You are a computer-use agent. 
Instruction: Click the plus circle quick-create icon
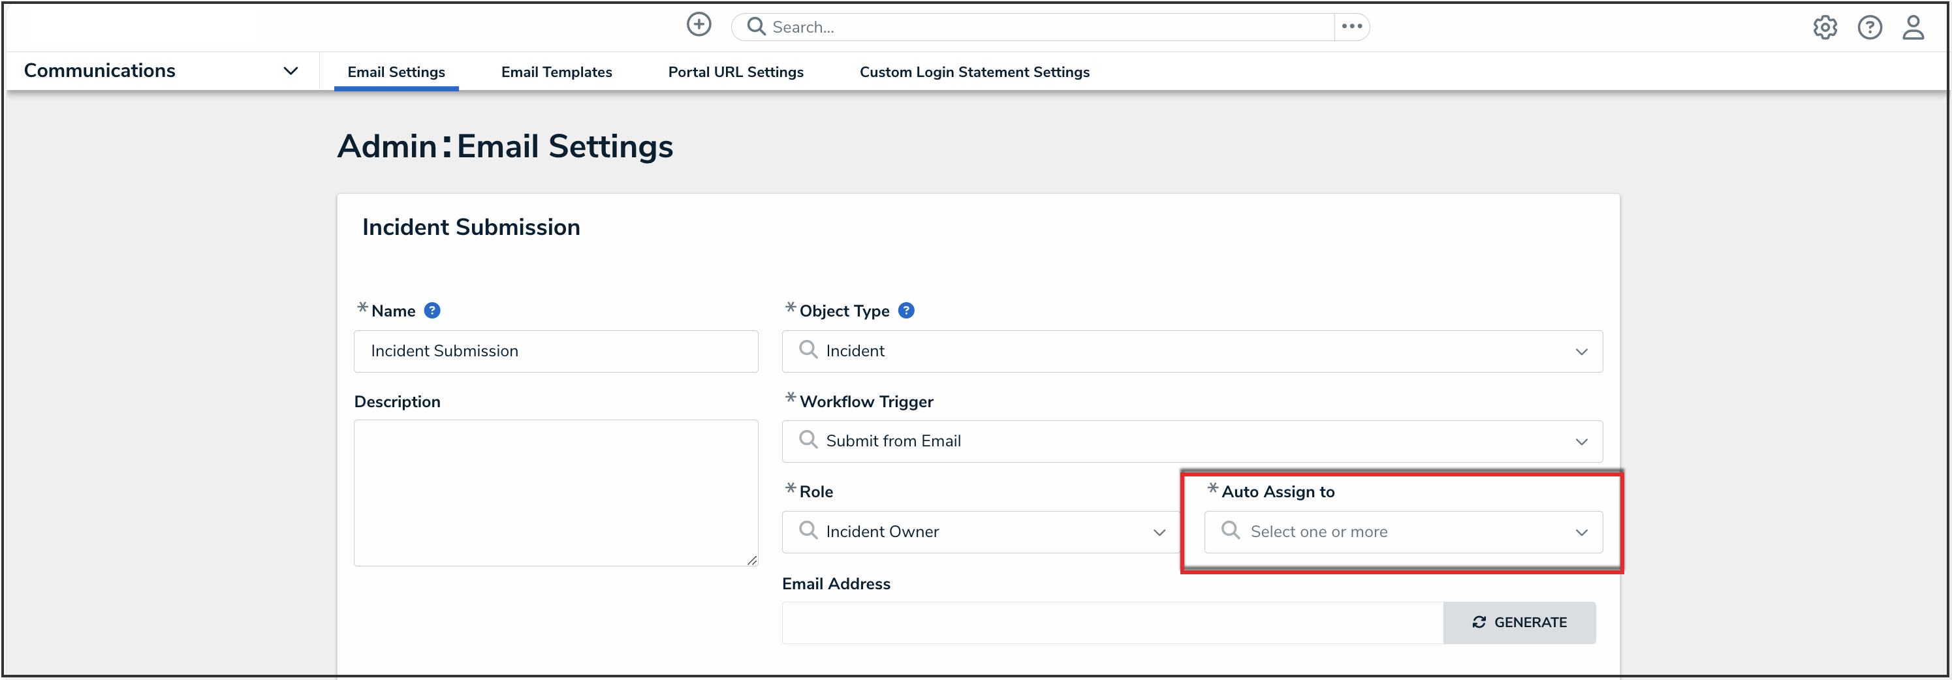click(x=698, y=25)
